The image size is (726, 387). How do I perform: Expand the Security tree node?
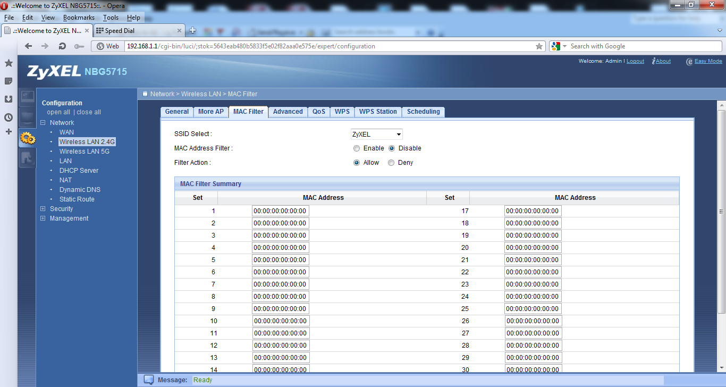click(x=43, y=209)
